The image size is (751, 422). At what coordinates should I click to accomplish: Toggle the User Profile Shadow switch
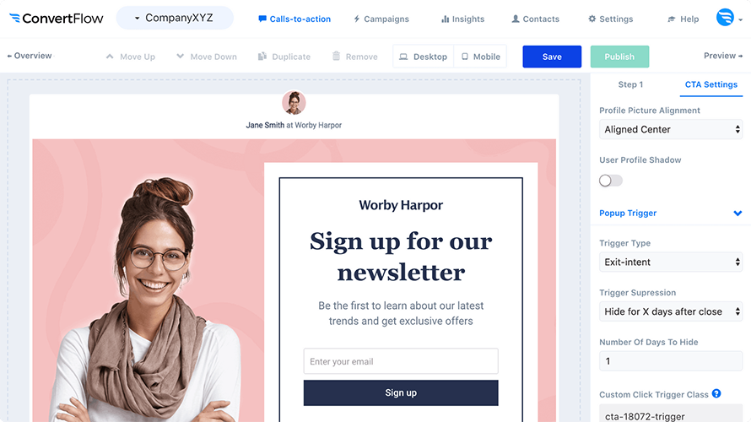(611, 181)
